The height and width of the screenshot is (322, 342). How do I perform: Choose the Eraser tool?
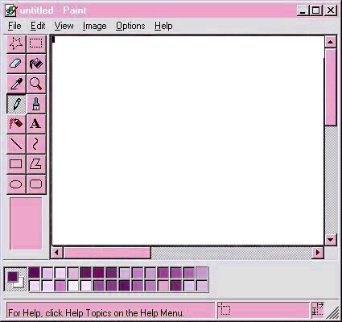click(x=16, y=64)
